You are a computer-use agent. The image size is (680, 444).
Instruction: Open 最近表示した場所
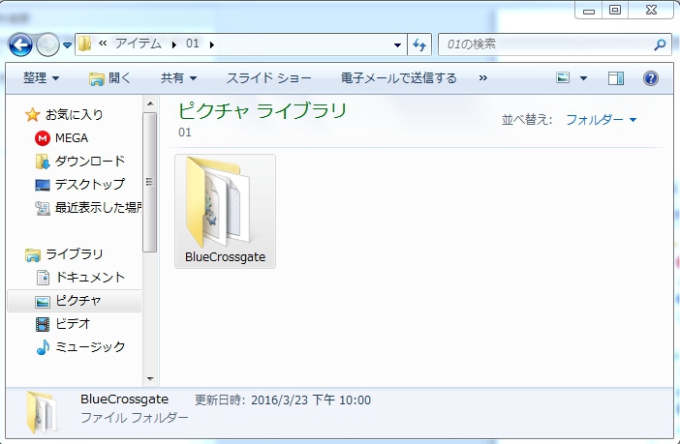(x=99, y=208)
